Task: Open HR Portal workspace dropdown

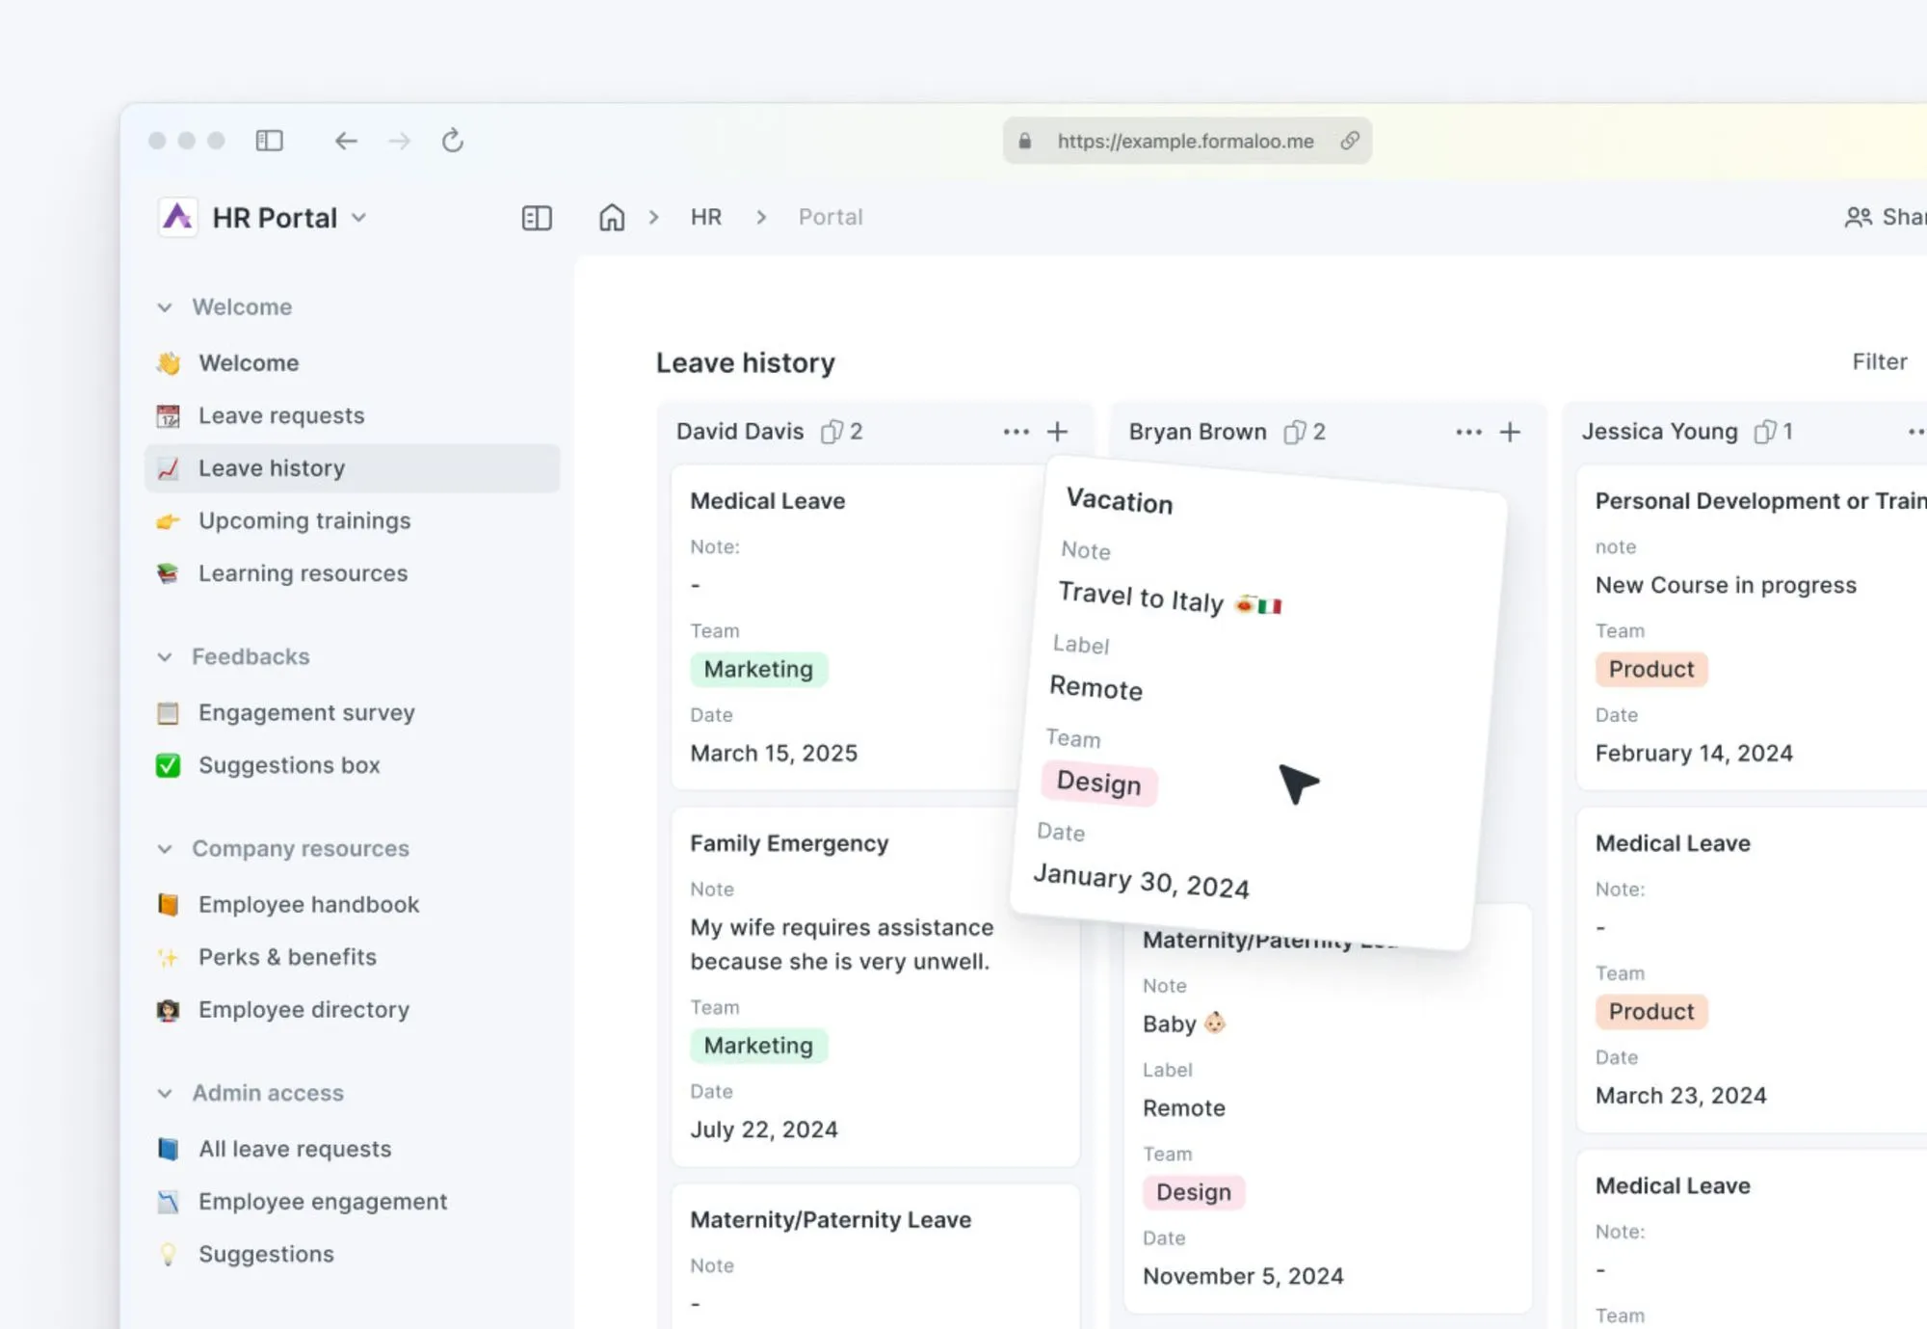Action: coord(359,218)
